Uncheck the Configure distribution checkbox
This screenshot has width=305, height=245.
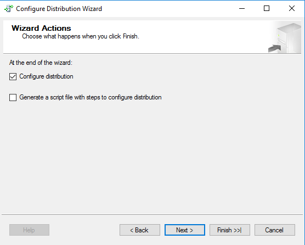pos(13,76)
